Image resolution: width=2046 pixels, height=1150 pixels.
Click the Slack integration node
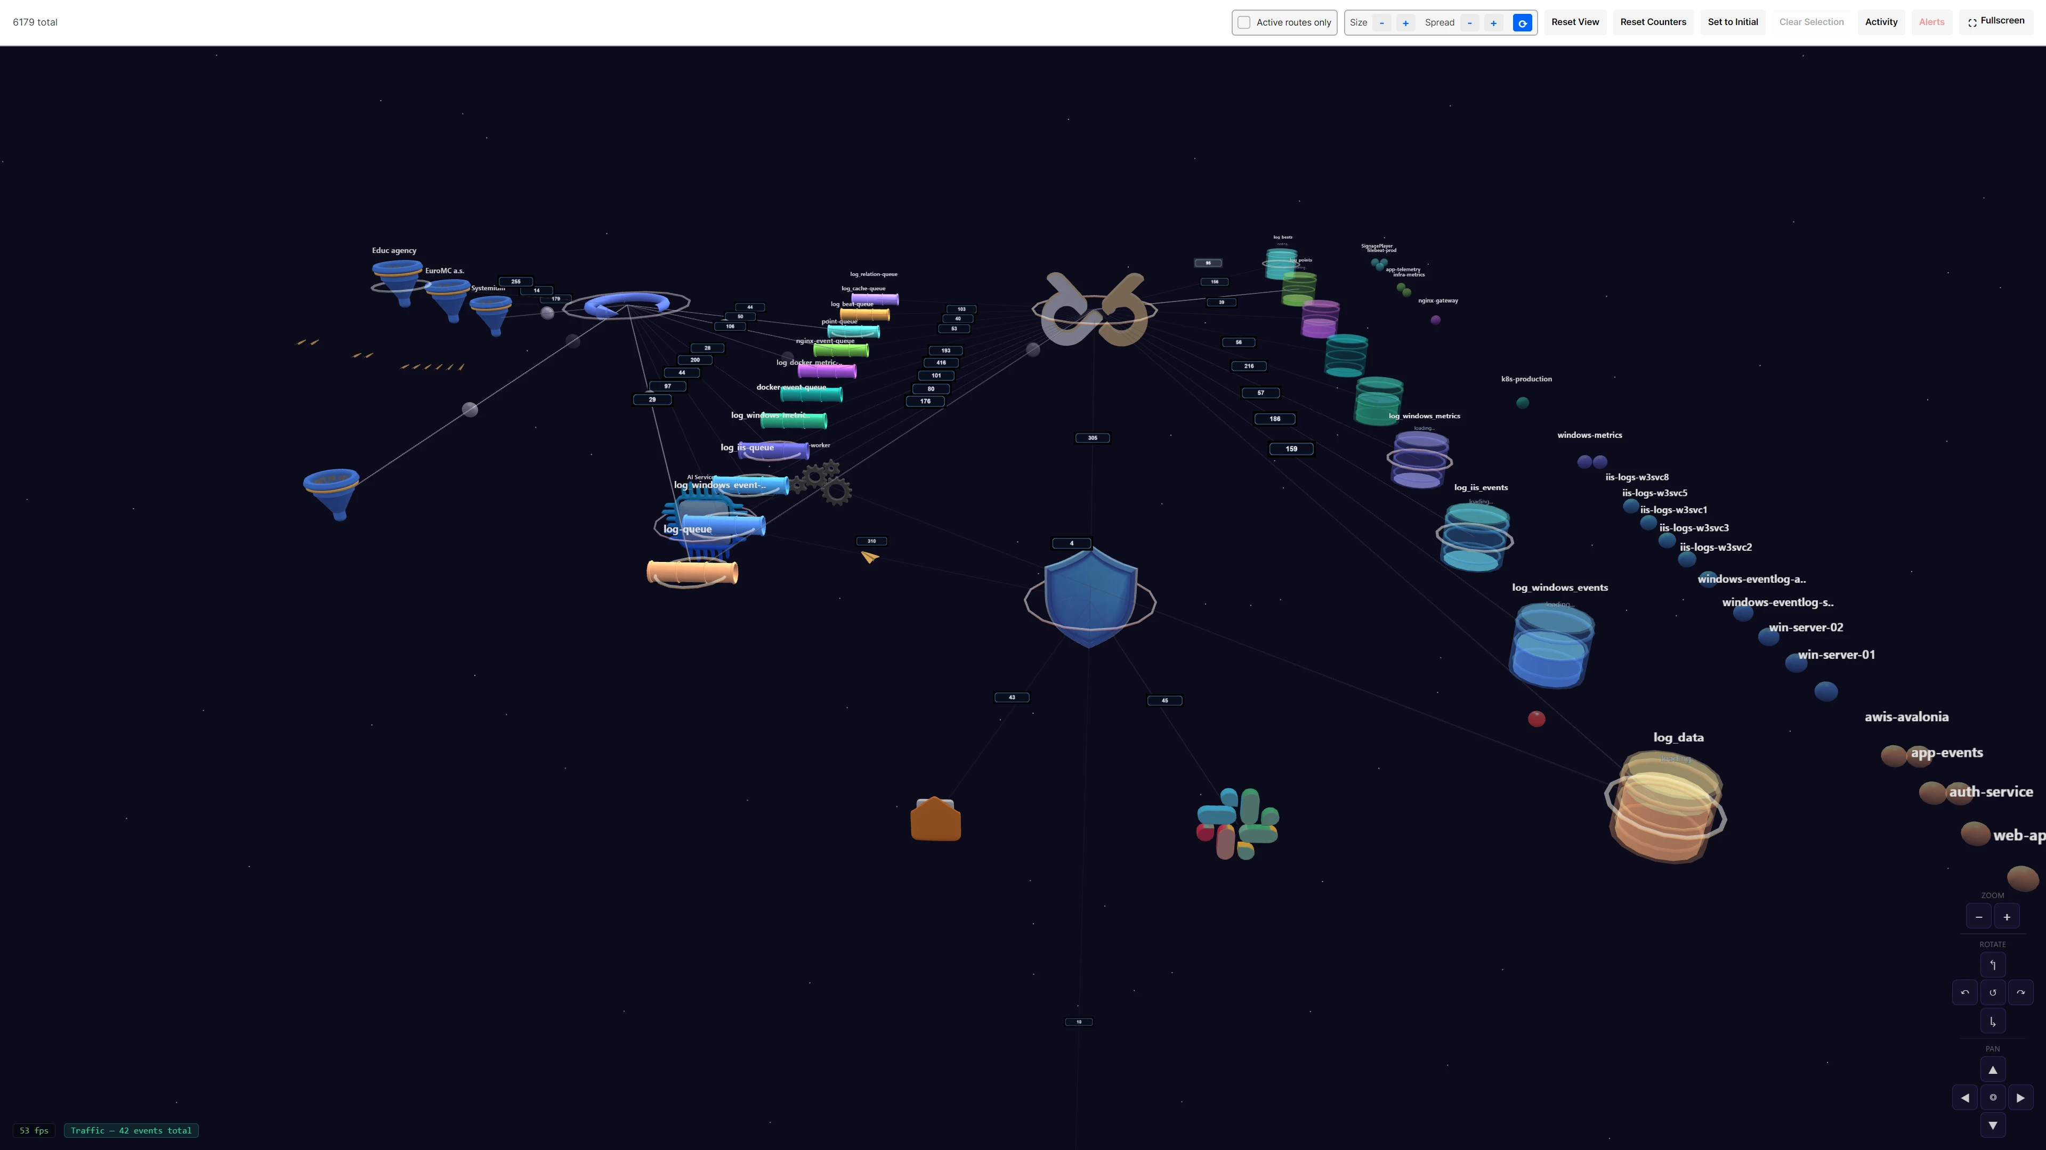coord(1236,823)
